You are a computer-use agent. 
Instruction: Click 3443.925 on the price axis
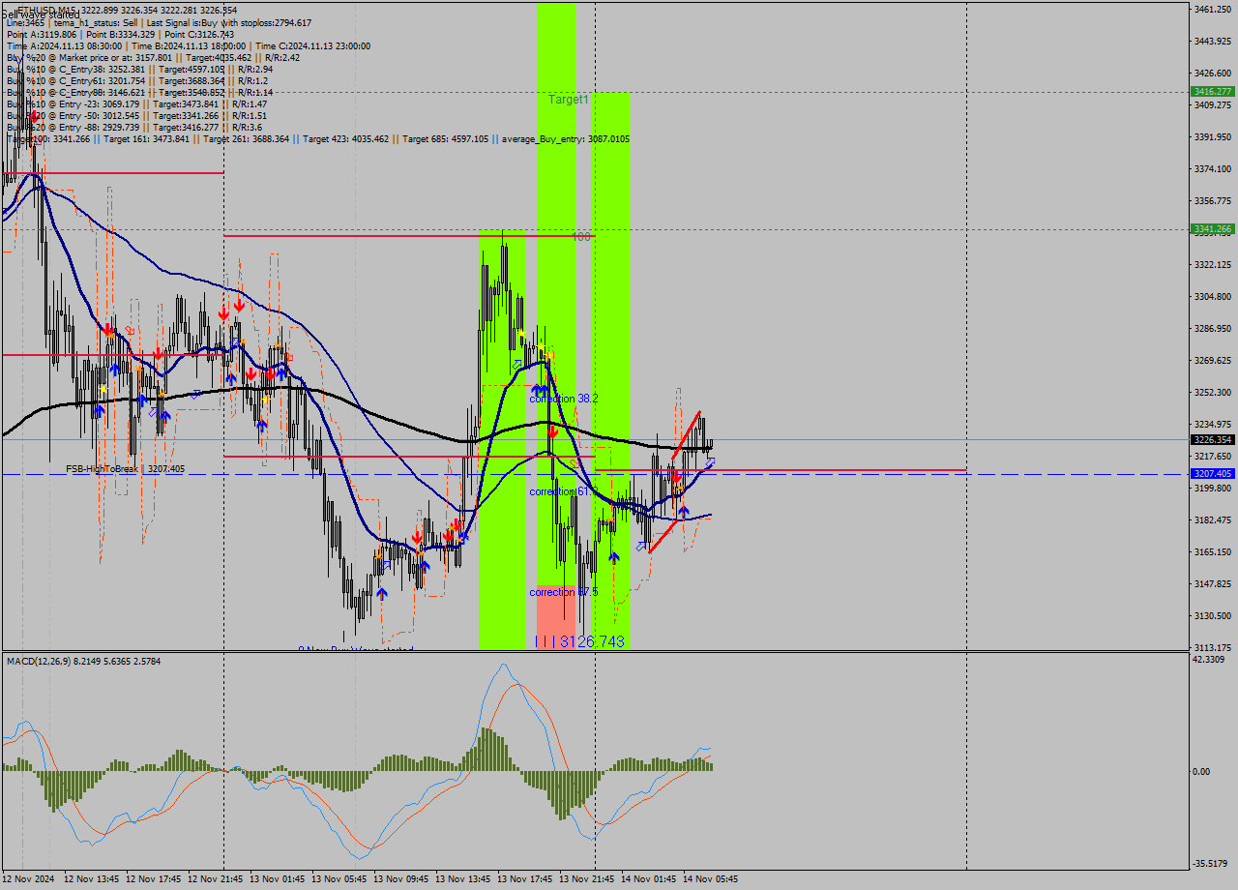(1212, 41)
